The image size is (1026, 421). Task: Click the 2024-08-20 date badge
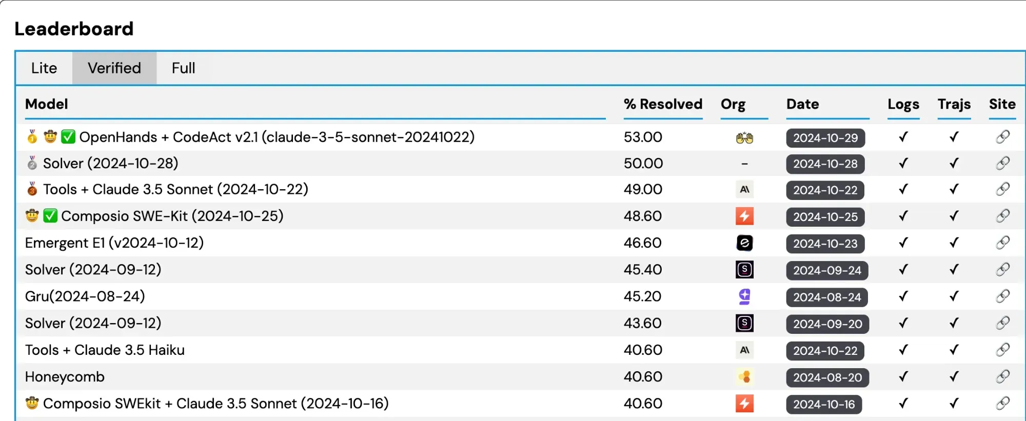point(827,378)
